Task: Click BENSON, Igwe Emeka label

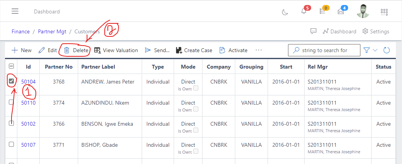Action: point(107,124)
